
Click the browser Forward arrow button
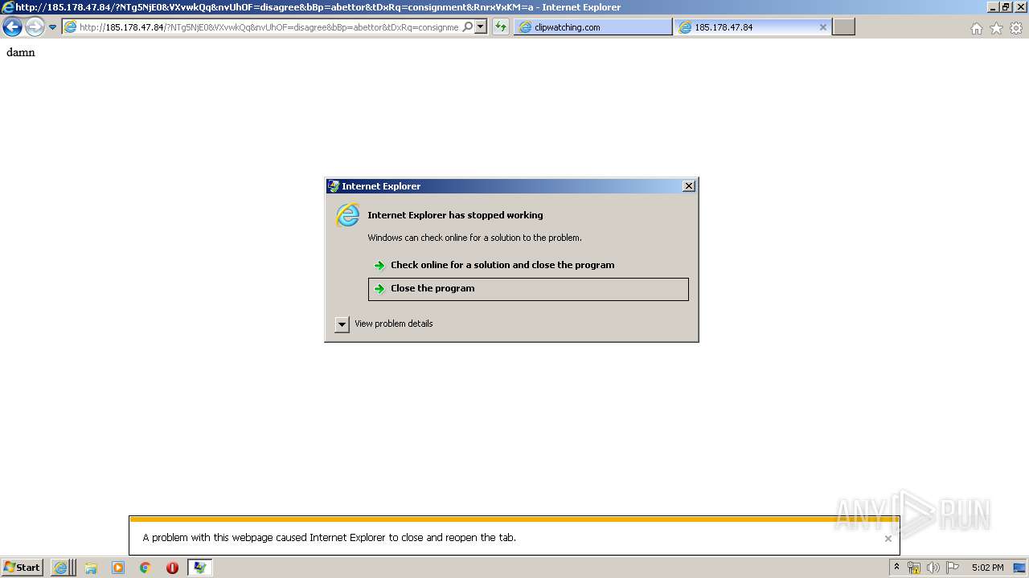[x=35, y=27]
